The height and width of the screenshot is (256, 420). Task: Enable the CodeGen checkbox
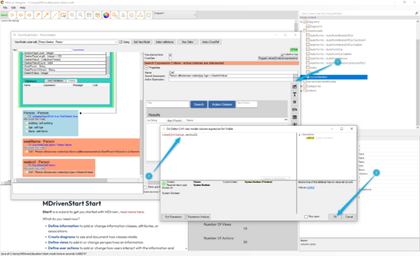[170, 58]
